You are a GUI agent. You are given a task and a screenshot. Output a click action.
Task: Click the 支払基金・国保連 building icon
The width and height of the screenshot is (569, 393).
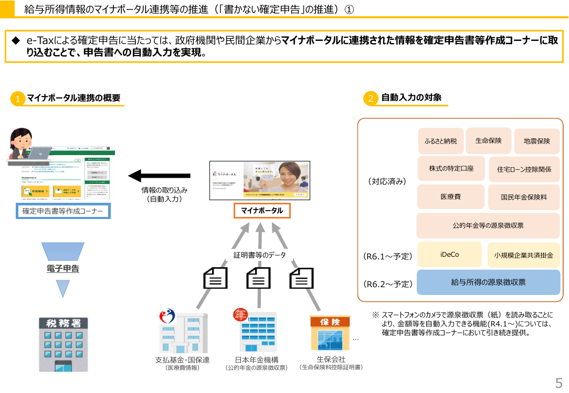tap(183, 331)
